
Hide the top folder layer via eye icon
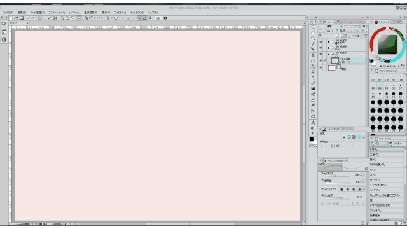321,42
